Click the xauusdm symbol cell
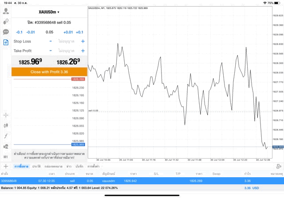284x198 pixels. [108, 181]
